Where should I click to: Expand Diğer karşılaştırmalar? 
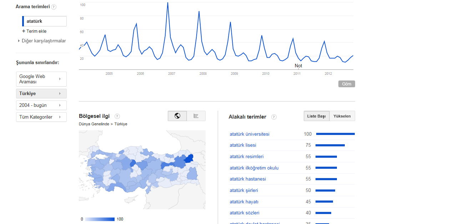(x=42, y=41)
